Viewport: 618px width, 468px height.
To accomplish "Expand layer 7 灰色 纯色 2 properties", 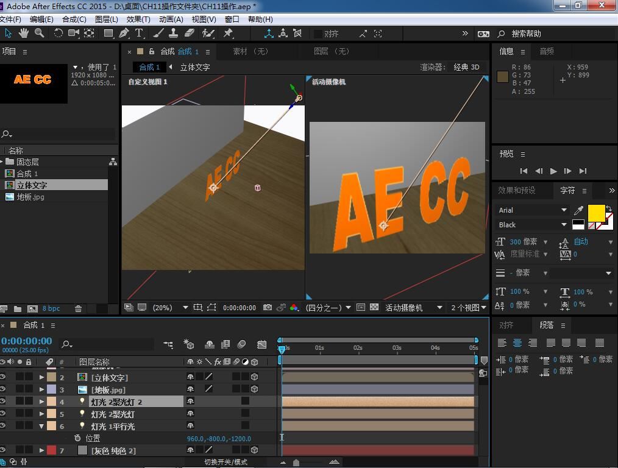I will pyautogui.click(x=41, y=450).
